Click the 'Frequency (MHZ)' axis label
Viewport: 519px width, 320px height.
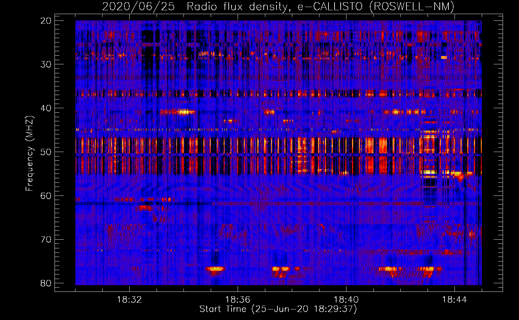(29, 154)
